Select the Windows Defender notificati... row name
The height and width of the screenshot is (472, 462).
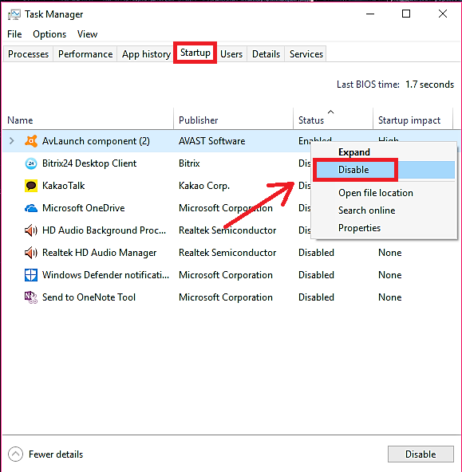(105, 275)
